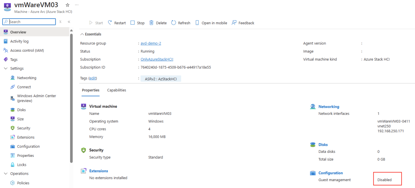Collapse the Settings section
Image resolution: width=415 pixels, height=188 pixels.
(6, 68)
